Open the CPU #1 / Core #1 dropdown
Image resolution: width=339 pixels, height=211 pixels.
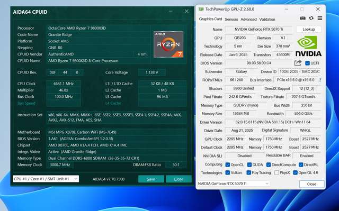click(x=46, y=179)
